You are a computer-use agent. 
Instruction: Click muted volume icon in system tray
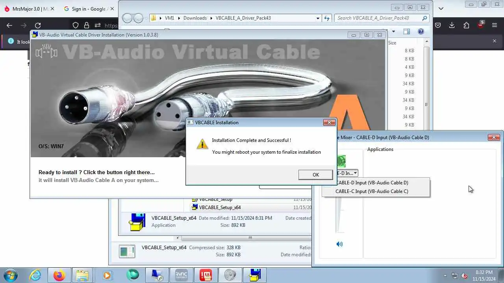coord(465,276)
